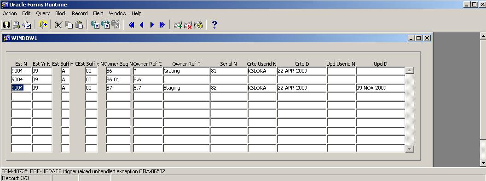The height and width of the screenshot is (181, 486).
Task: Jump to previous block double arrow
Action: (132, 25)
